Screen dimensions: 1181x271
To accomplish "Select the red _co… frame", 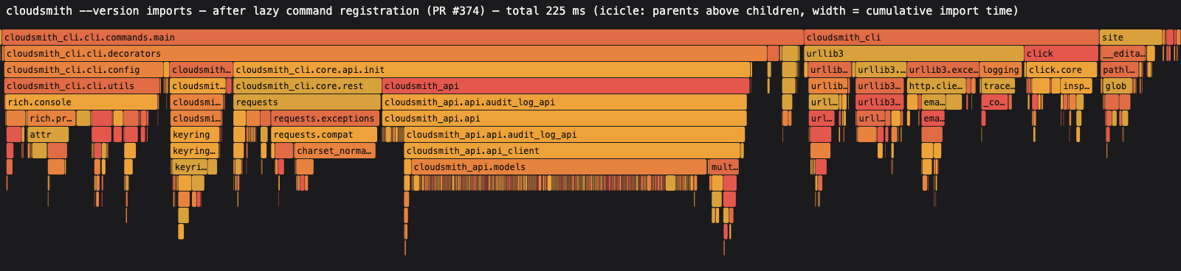I will tap(994, 102).
